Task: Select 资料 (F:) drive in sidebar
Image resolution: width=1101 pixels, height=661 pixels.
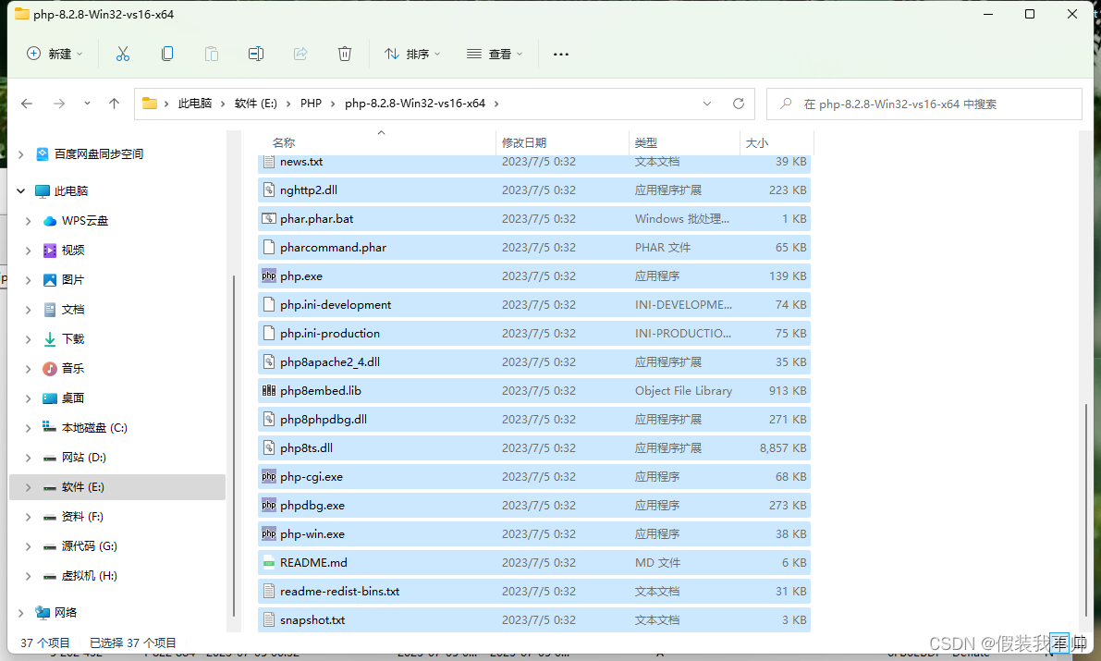Action: click(x=117, y=517)
